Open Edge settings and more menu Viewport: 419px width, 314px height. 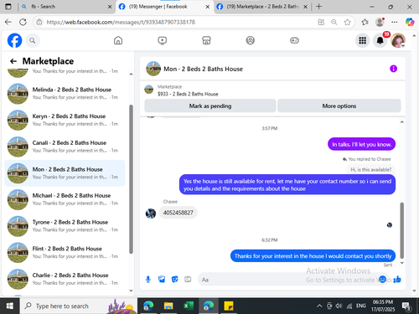point(395,22)
